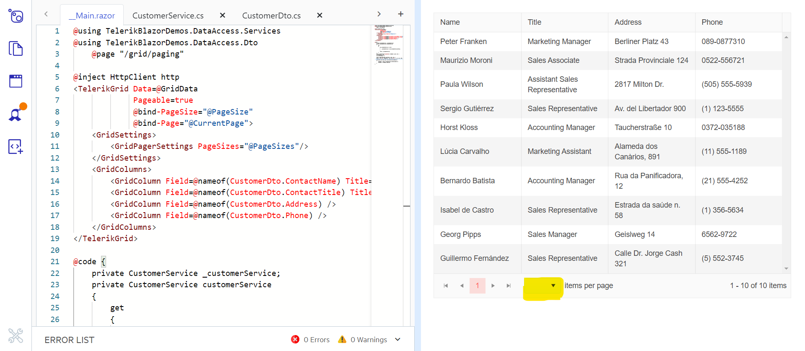805x351 pixels.
Task: Open the notifications sidebar icon with orange dot
Action: [x=17, y=112]
